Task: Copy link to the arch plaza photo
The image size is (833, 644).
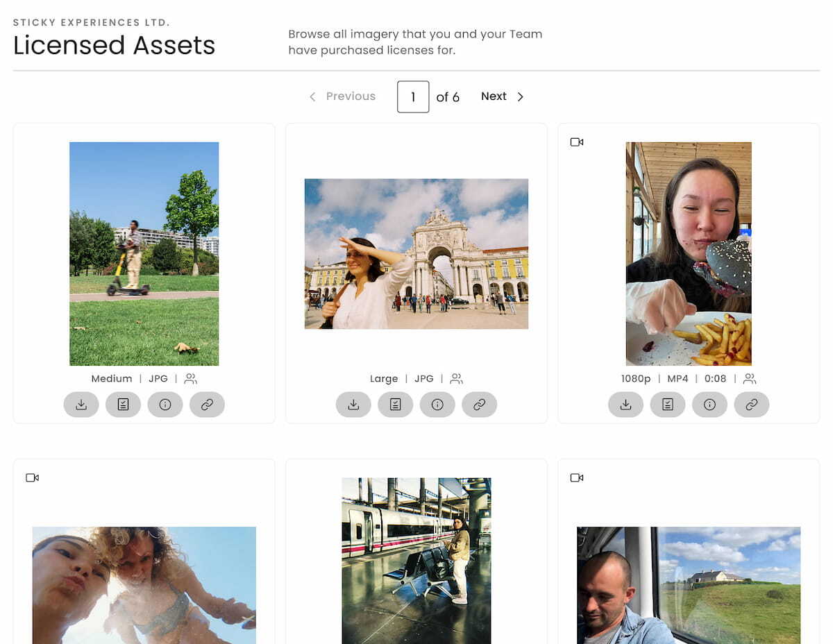Action: (479, 405)
